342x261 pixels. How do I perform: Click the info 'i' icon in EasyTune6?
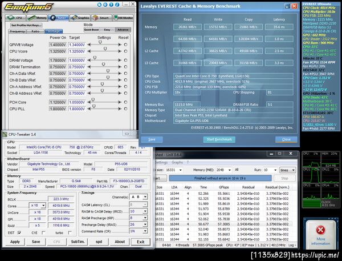[x=117, y=5]
